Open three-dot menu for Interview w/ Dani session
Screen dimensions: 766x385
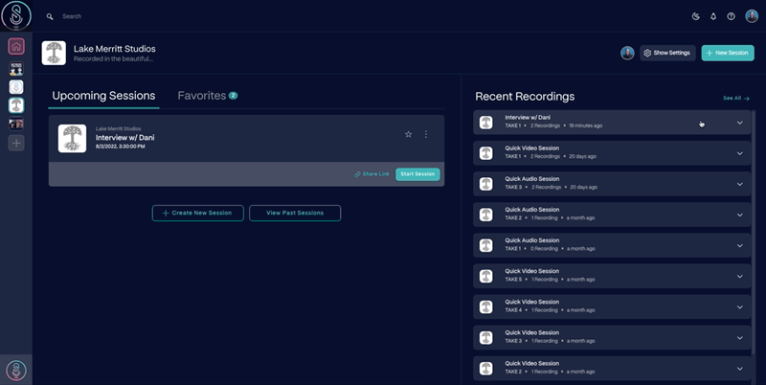[x=426, y=134]
